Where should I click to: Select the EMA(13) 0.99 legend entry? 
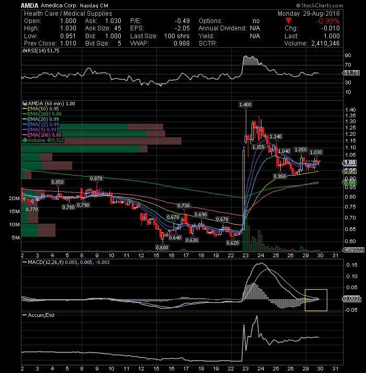coord(41,124)
